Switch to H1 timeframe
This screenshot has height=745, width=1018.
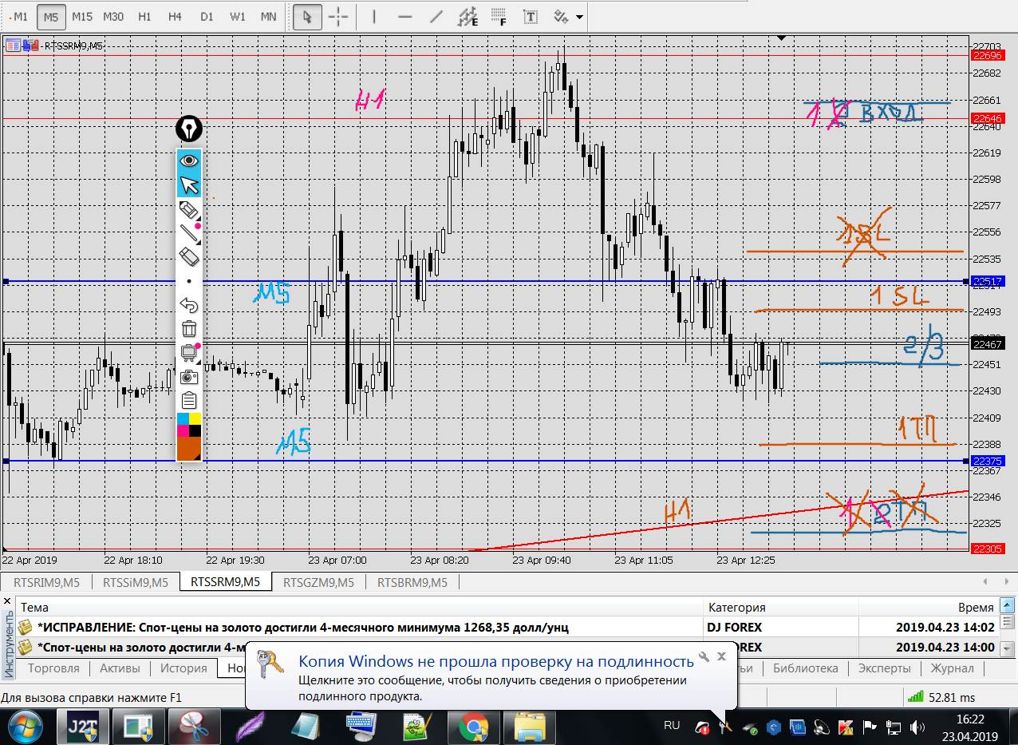click(144, 16)
